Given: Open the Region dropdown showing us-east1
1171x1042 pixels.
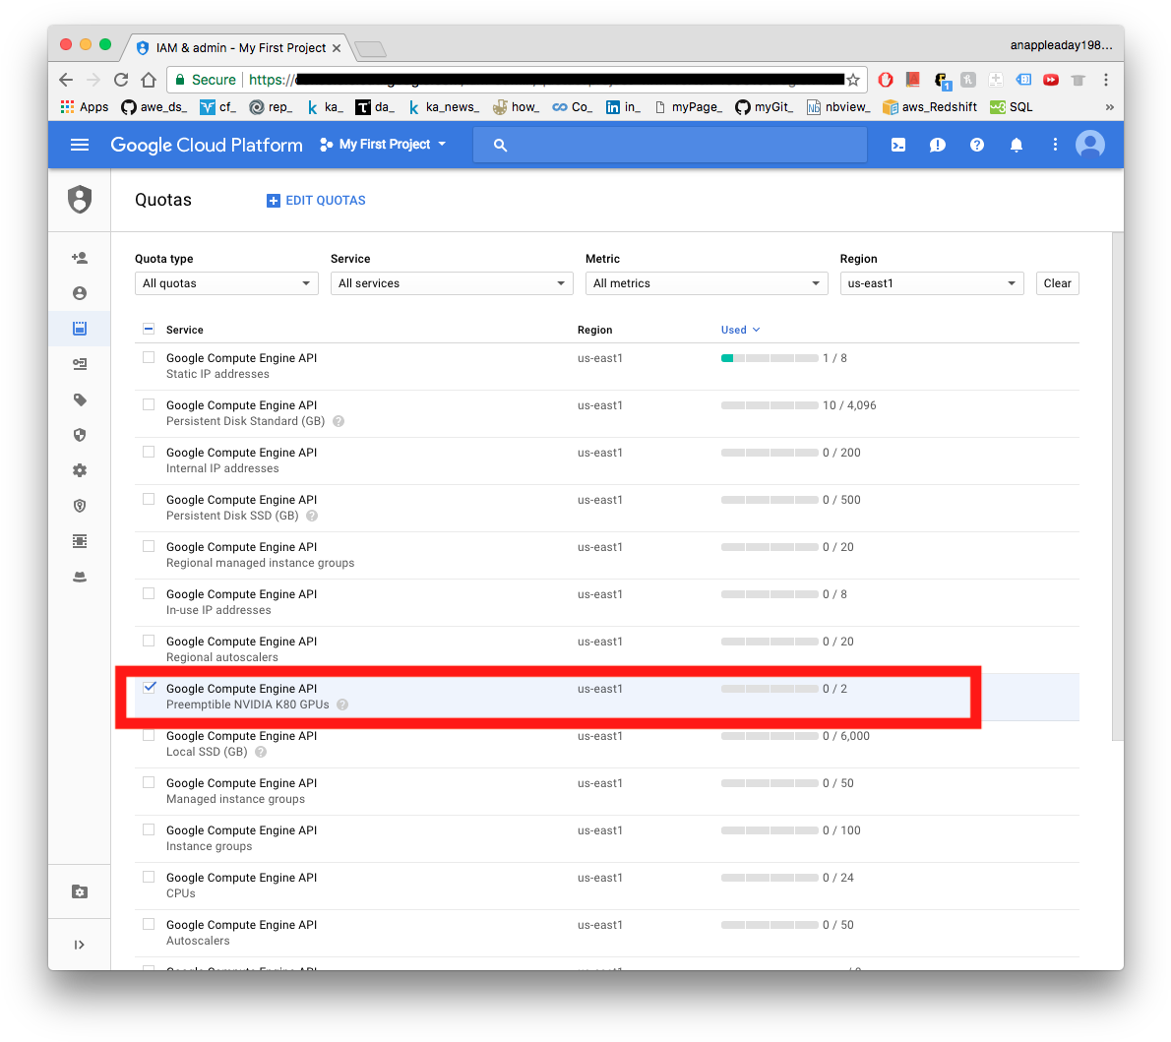Looking at the screenshot, I should coord(931,283).
